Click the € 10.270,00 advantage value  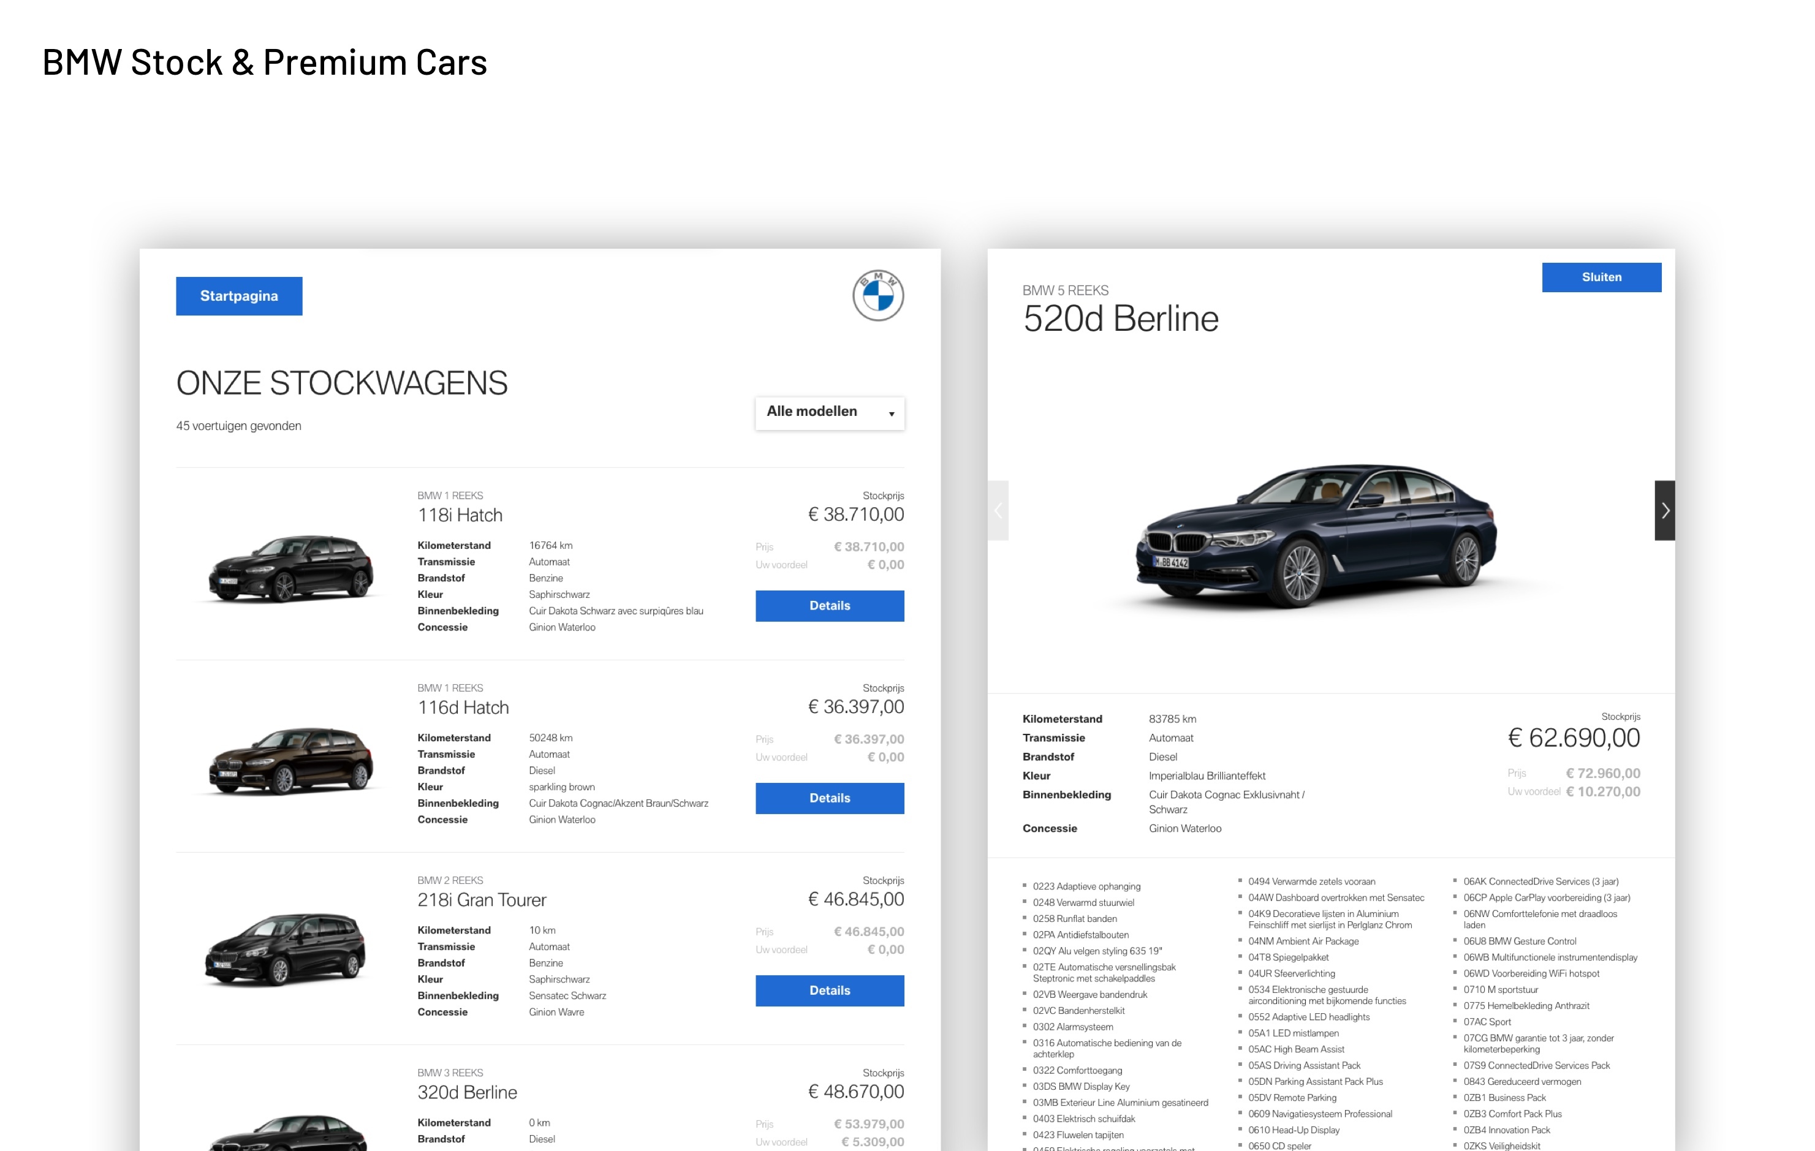1603,791
